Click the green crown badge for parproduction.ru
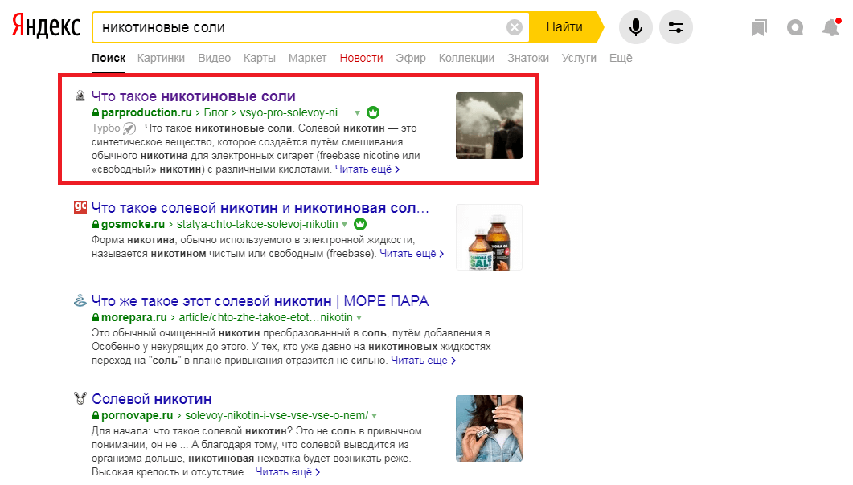The width and height of the screenshot is (853, 485). pyautogui.click(x=373, y=112)
